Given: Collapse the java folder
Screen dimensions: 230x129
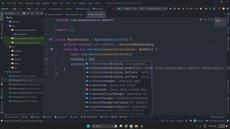Looking at the screenshot, I should 7,26.
